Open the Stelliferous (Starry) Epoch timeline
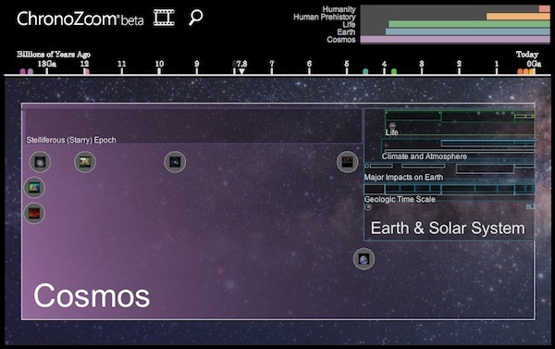 [71, 140]
